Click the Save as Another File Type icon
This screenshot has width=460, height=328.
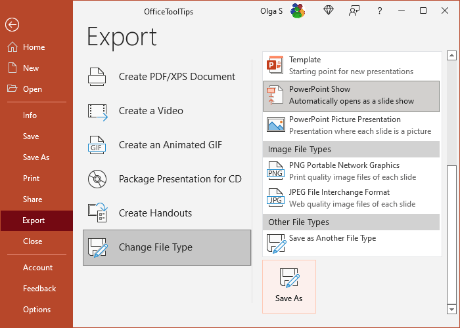pyautogui.click(x=276, y=243)
